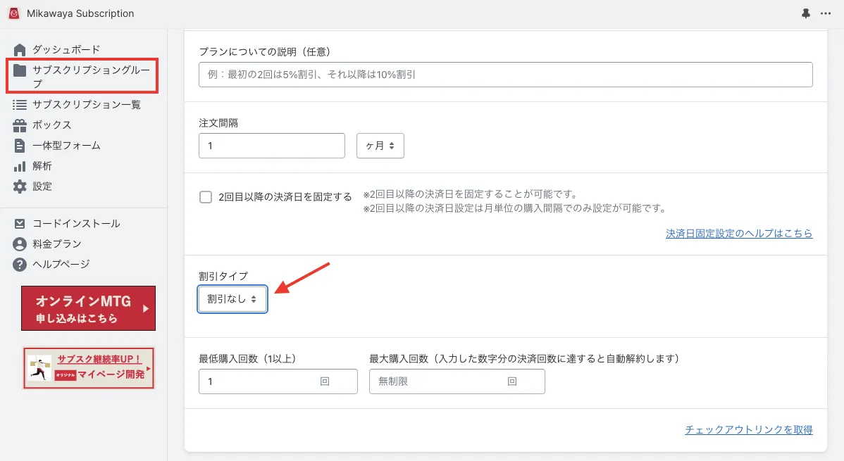
Task: Select ボックス in the sidebar
Action: click(51, 125)
